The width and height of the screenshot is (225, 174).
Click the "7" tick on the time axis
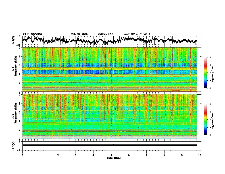click(147, 155)
